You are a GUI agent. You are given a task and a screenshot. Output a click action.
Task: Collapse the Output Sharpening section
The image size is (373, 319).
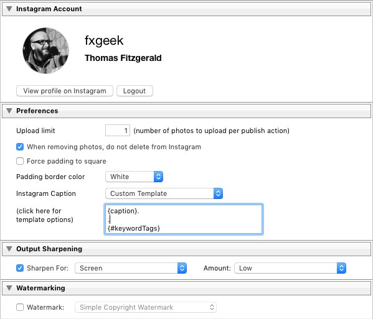[x=9, y=249]
